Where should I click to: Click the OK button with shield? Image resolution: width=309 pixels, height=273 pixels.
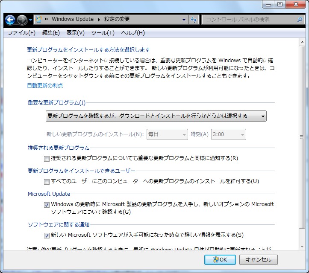pos(220,260)
